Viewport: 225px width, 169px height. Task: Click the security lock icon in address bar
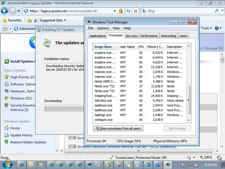tap(121, 11)
